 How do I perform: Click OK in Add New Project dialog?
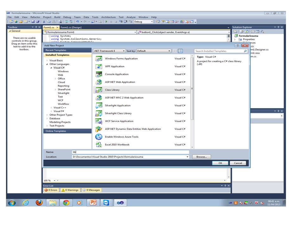[220, 163]
